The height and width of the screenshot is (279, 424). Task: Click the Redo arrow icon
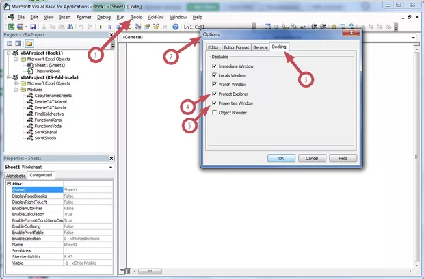pyautogui.click(x=90, y=27)
